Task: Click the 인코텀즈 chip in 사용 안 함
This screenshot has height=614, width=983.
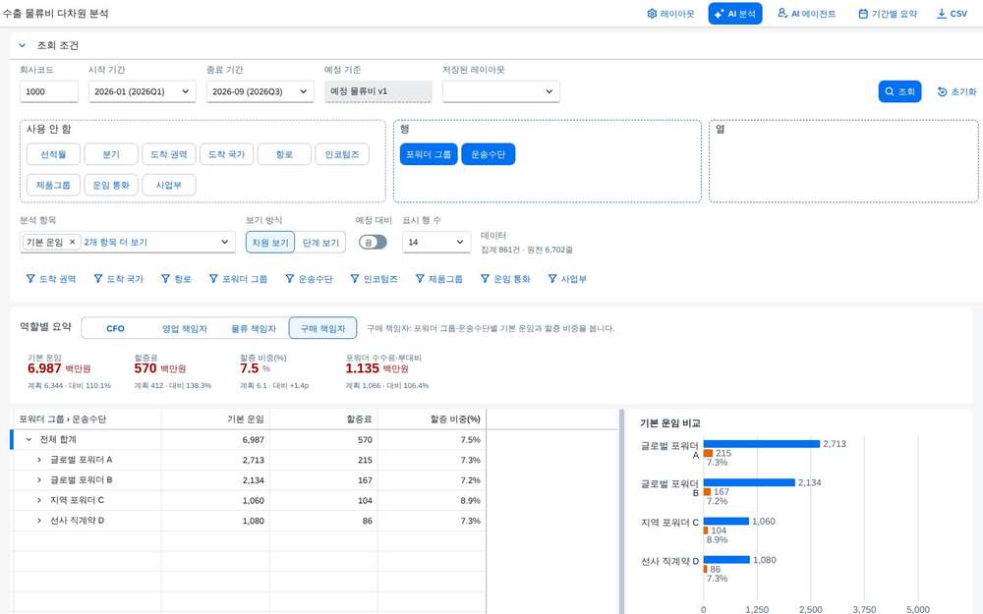Action: click(x=342, y=154)
